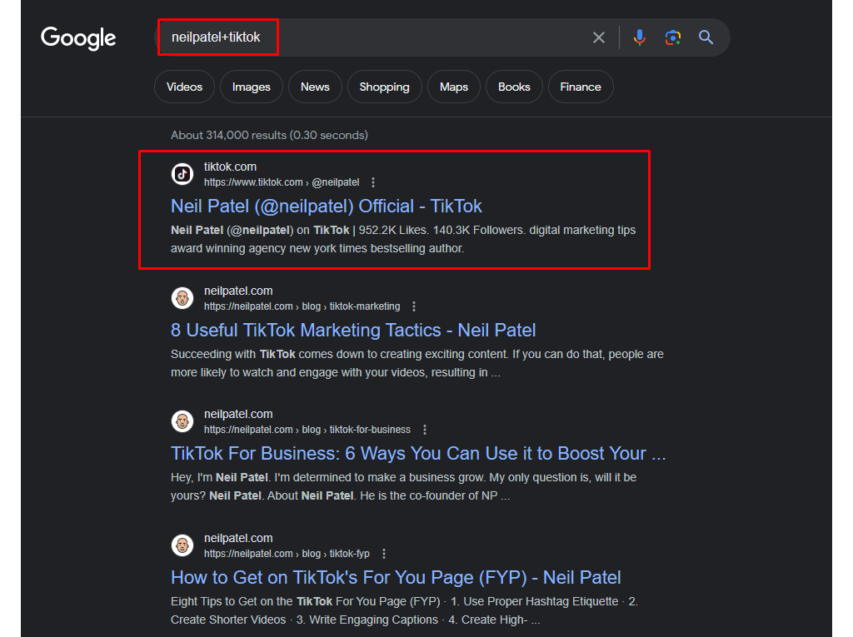Click neilpatel.com site name above tiktok-for-business URL
This screenshot has width=853, height=637.
(238, 414)
